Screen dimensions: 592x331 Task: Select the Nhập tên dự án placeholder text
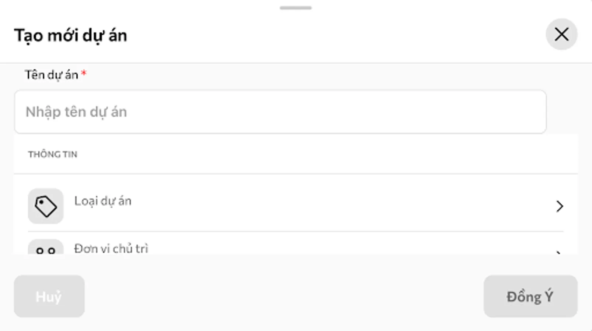click(76, 112)
